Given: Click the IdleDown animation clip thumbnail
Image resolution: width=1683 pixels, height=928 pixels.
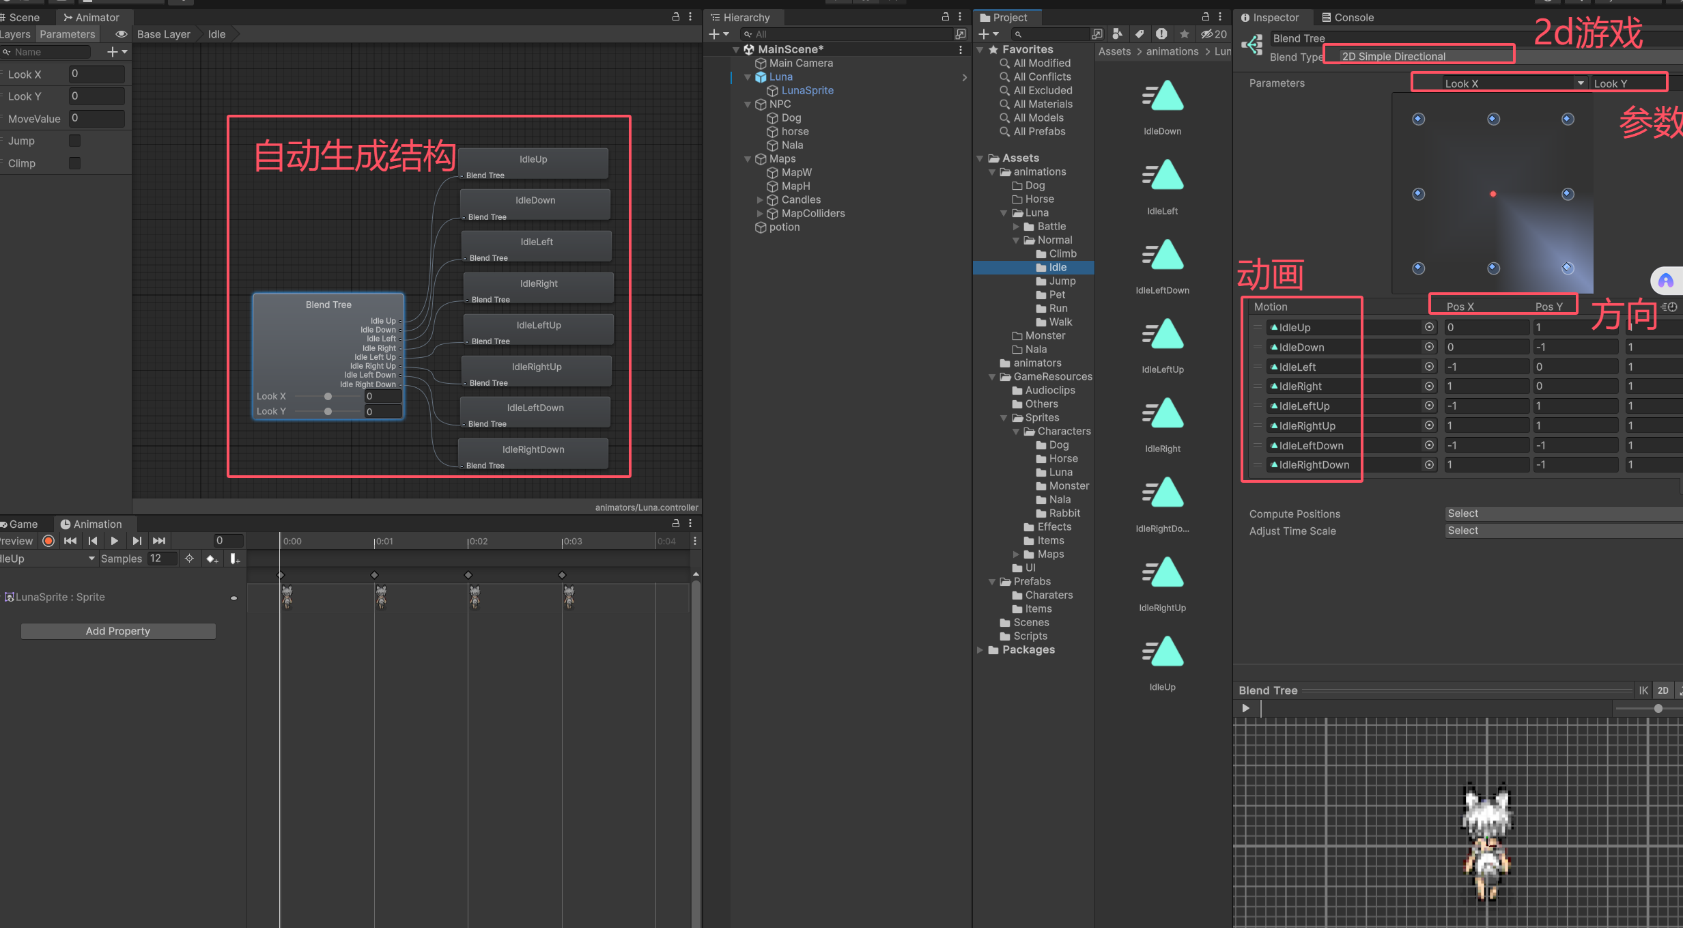Looking at the screenshot, I should (x=1162, y=97).
